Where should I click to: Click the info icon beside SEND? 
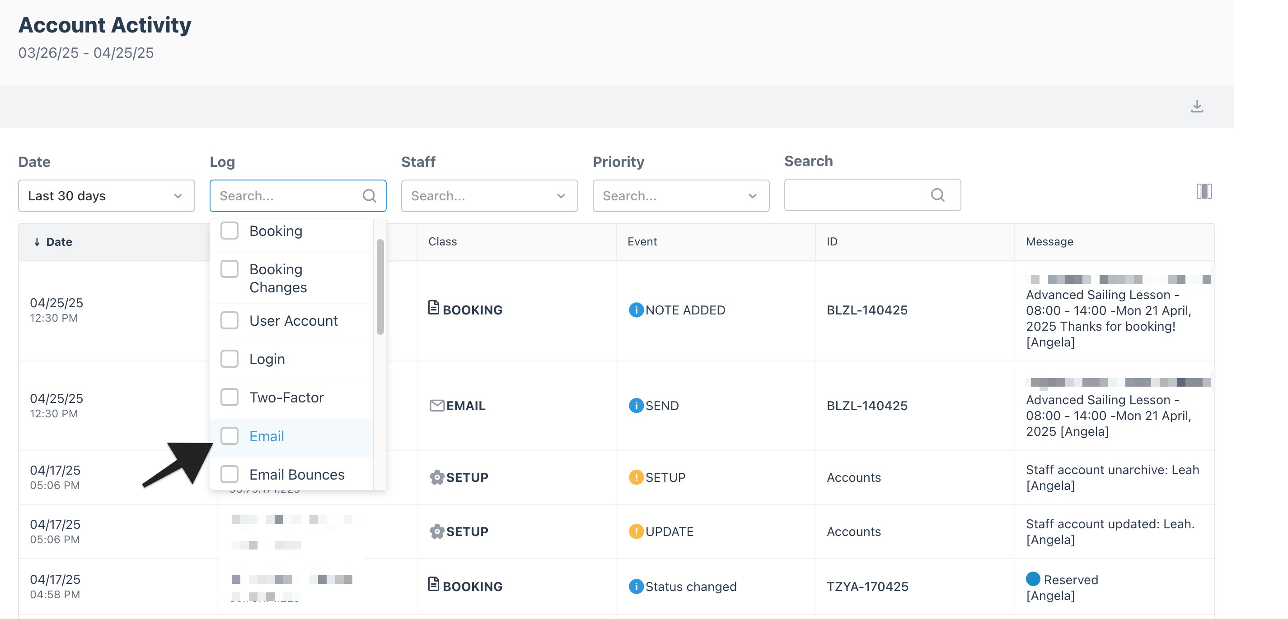[636, 405]
